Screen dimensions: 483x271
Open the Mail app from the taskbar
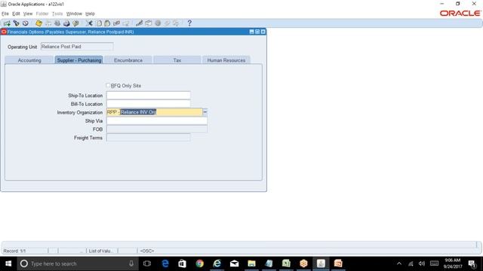234,263
